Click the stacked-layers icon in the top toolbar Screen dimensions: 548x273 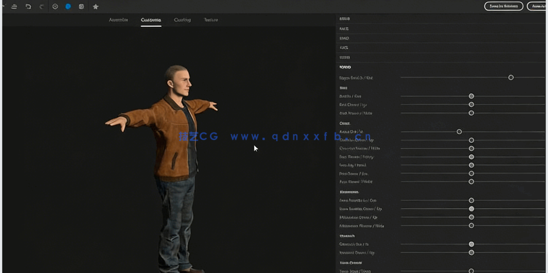pos(14,6)
